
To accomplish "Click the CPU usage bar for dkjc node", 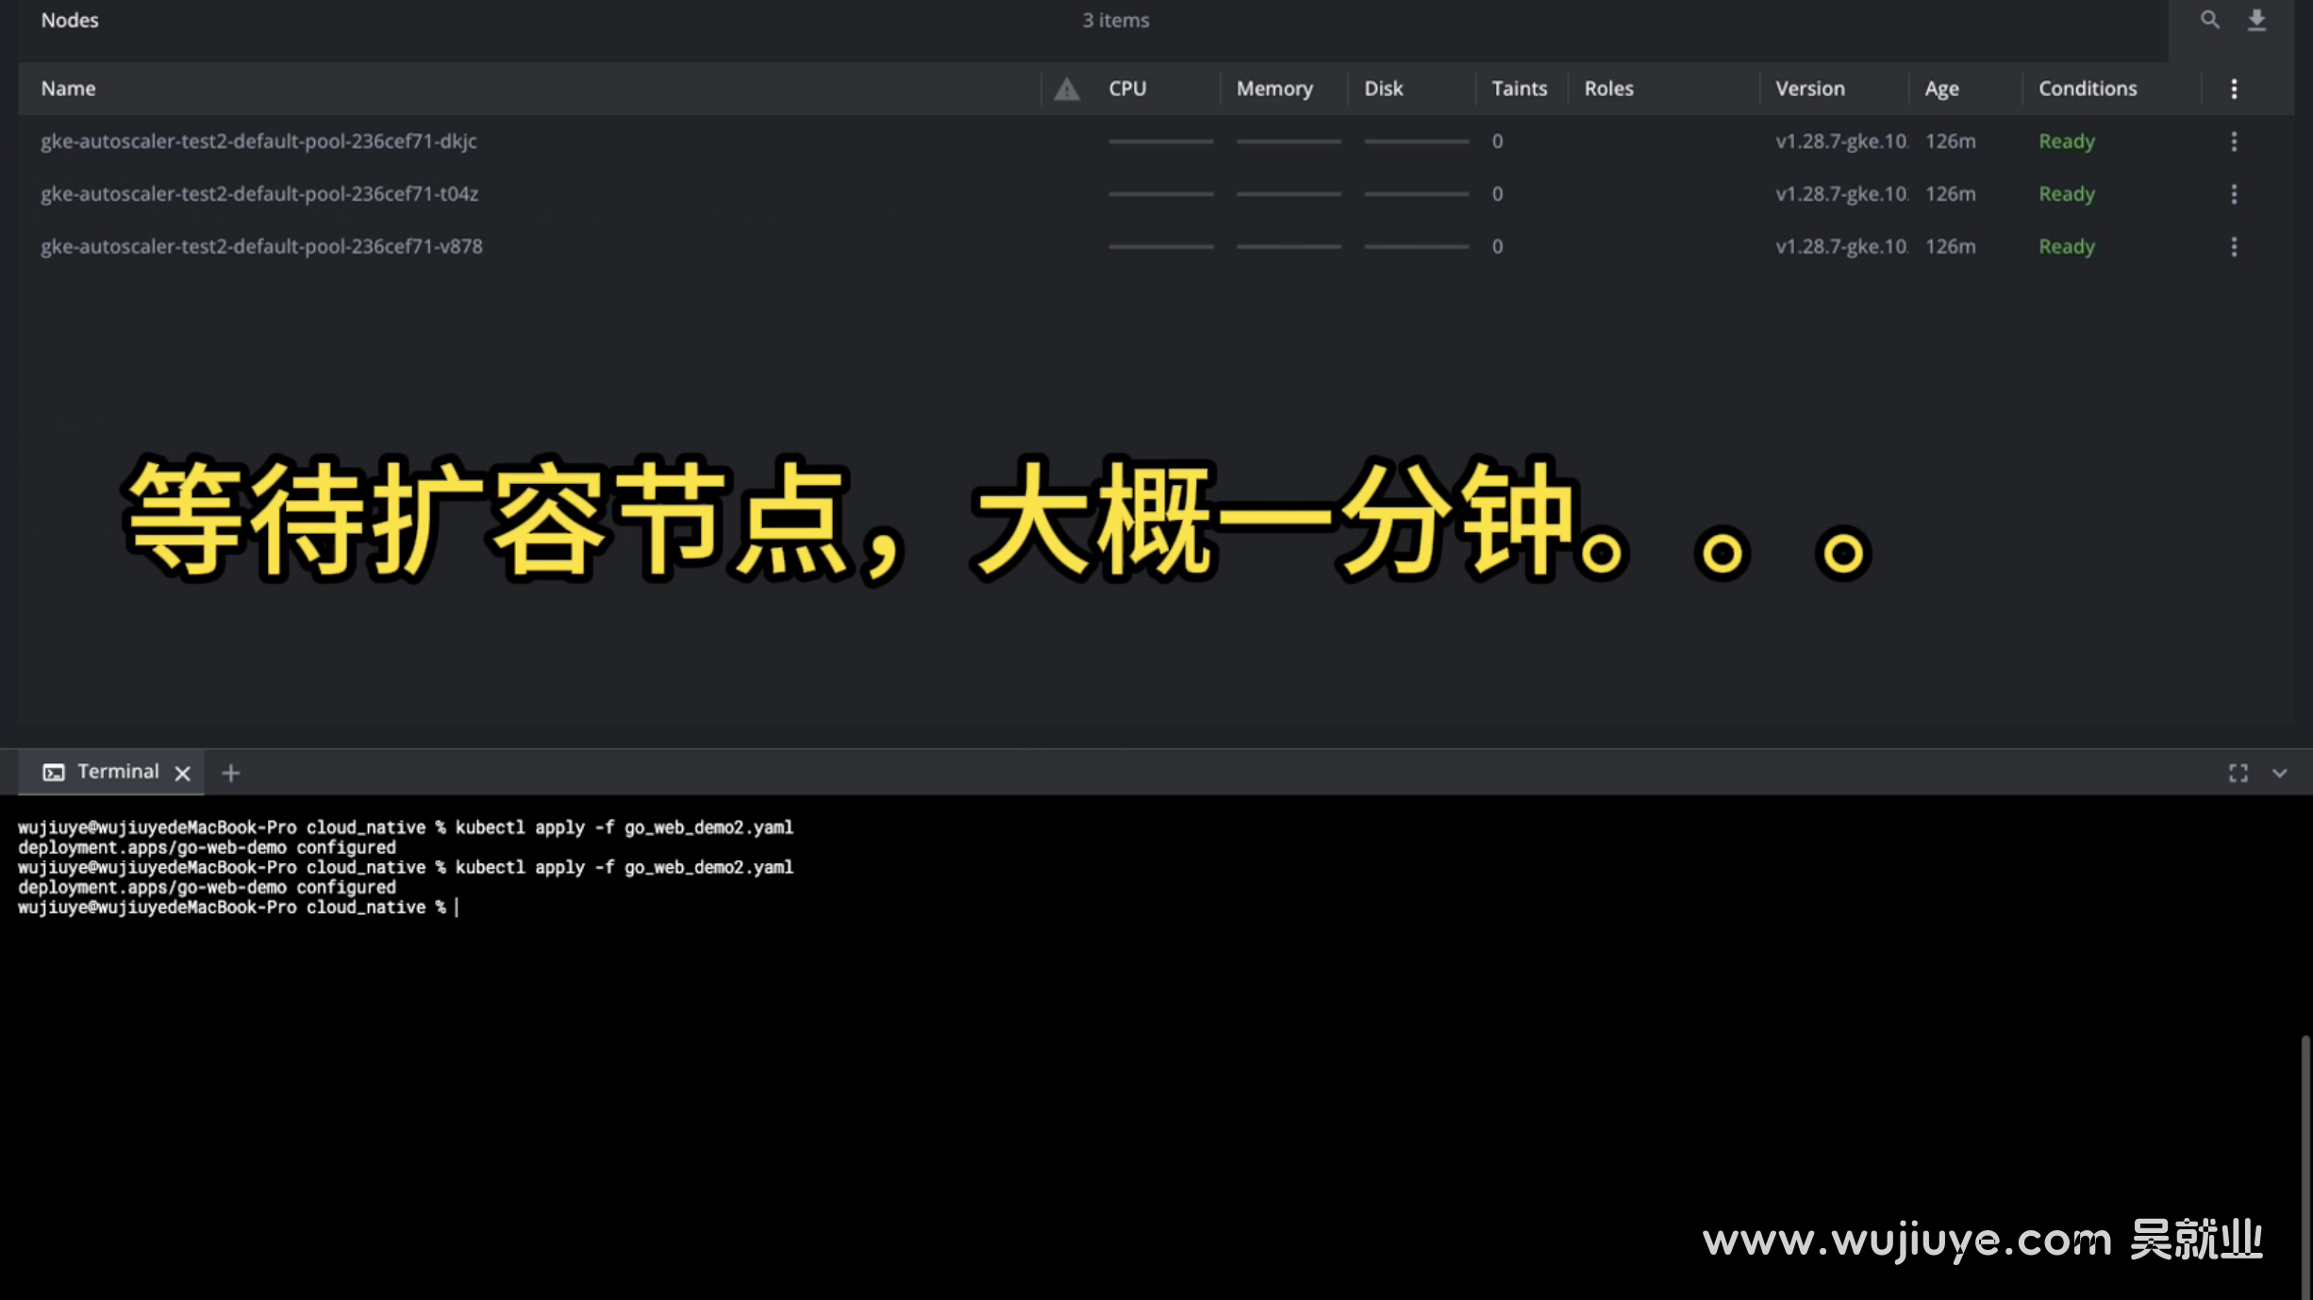I will click(1161, 142).
